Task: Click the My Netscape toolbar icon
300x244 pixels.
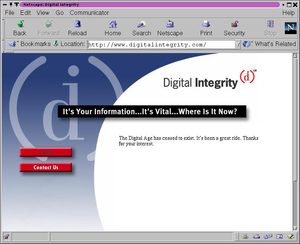Action: pos(170,24)
